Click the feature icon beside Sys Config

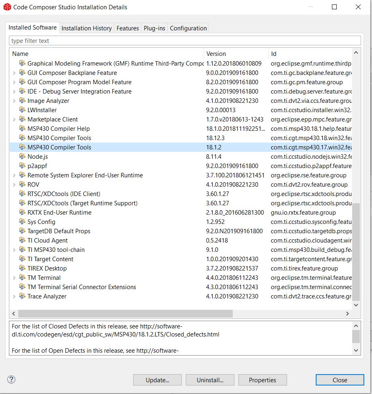22,221
